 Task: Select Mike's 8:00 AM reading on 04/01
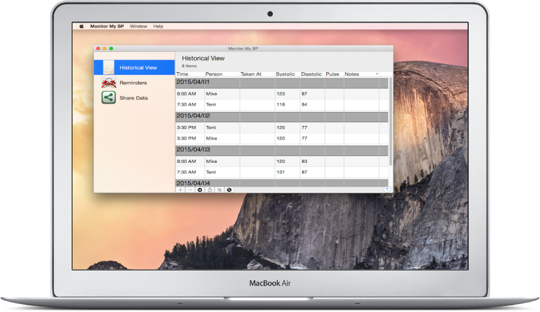coord(282,94)
